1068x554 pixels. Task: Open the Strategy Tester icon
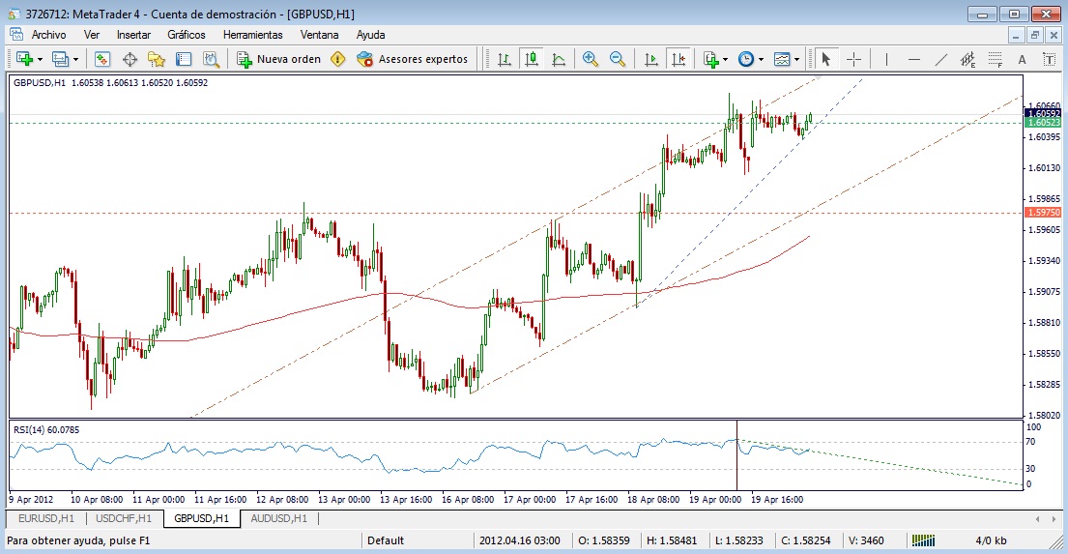point(211,59)
